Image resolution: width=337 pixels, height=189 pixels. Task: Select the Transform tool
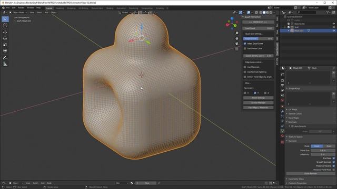pos(5,51)
